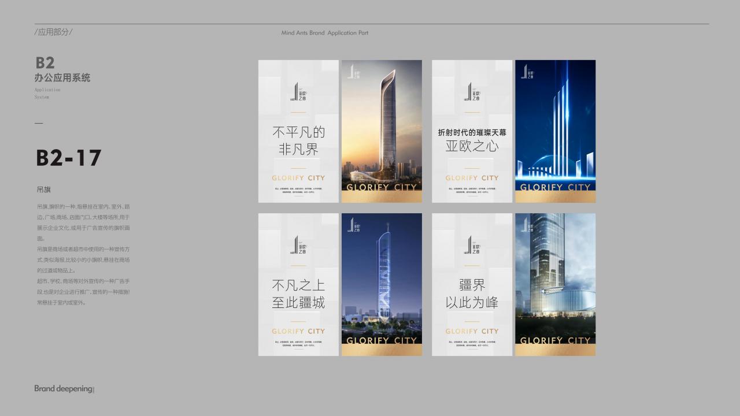Image resolution: width=740 pixels, height=416 pixels.
Task: Click the logo on the sunset skyscraper banner
Action: point(353,72)
